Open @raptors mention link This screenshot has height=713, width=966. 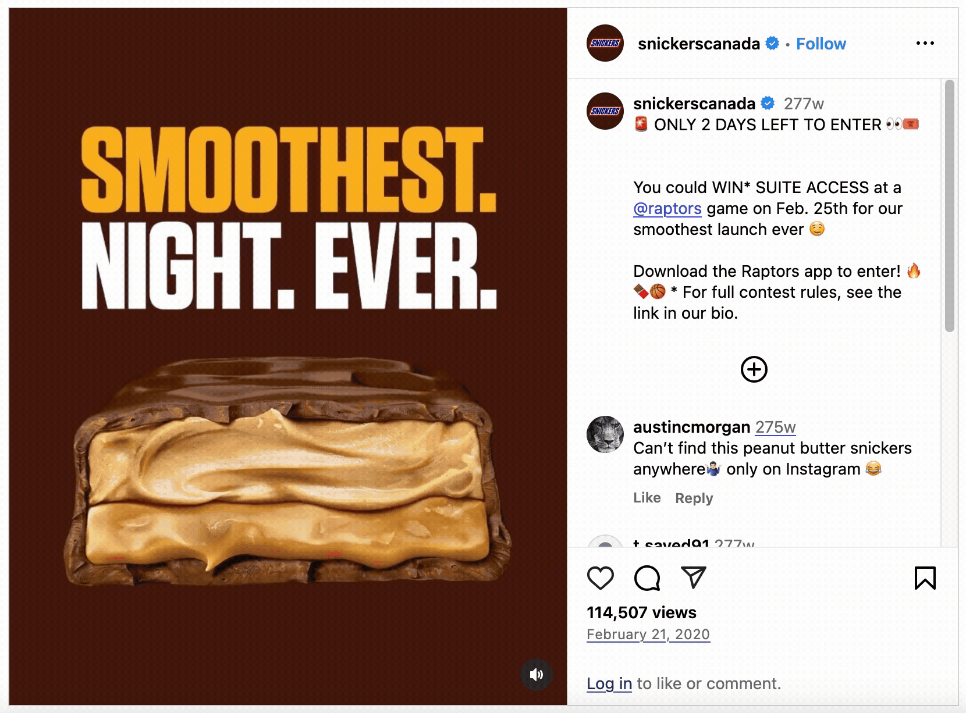coord(667,208)
